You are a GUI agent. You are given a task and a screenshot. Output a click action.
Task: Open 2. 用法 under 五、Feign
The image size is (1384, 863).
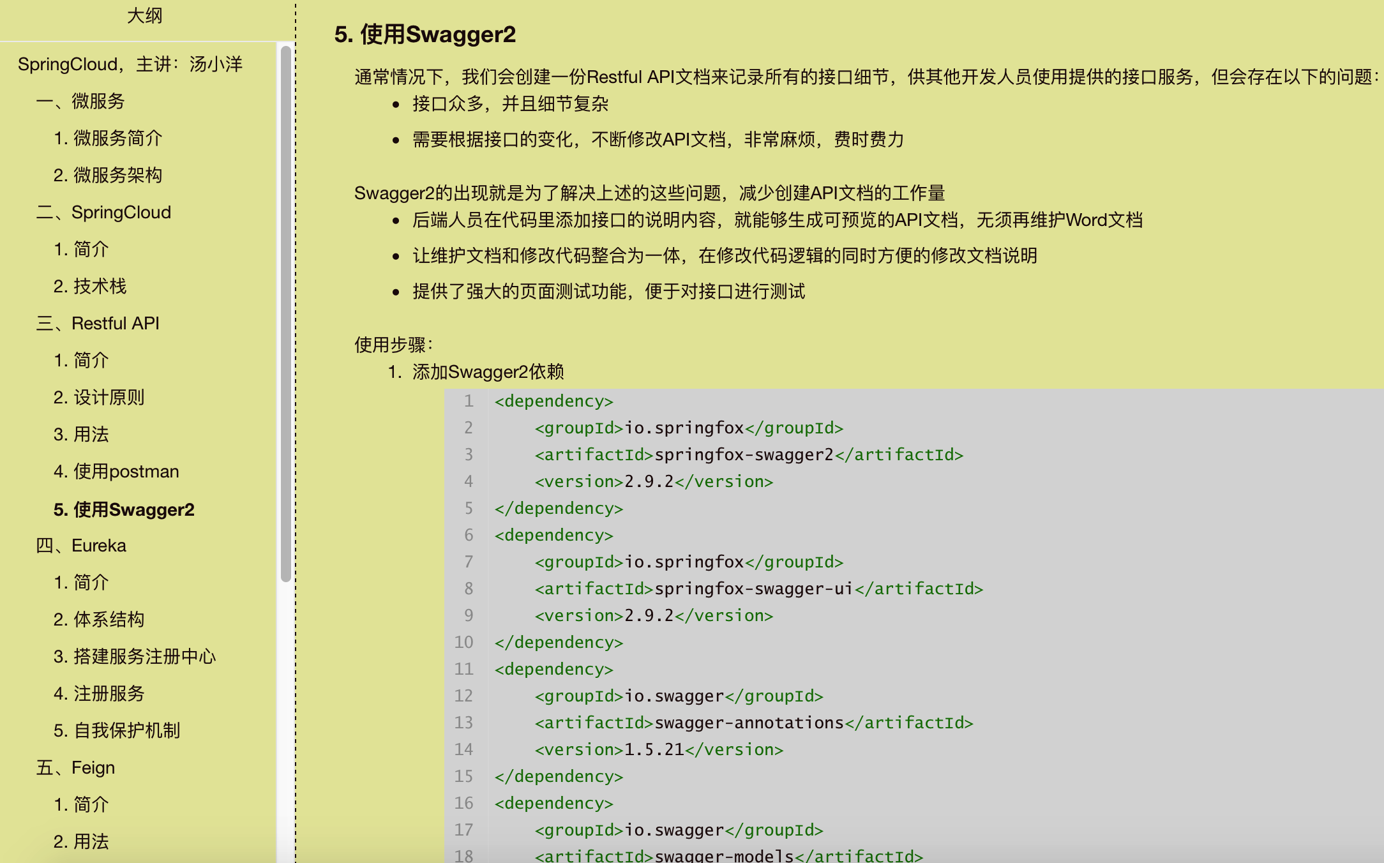(x=81, y=842)
